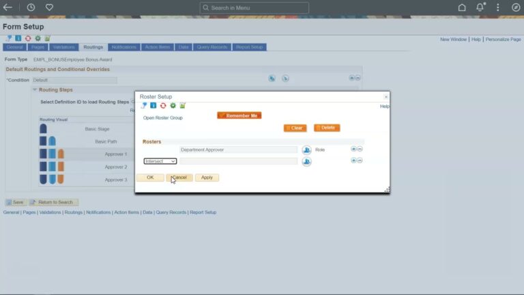The height and width of the screenshot is (295, 524).
Task: Click the green gear icon in Roster Setup
Action: [x=173, y=106]
